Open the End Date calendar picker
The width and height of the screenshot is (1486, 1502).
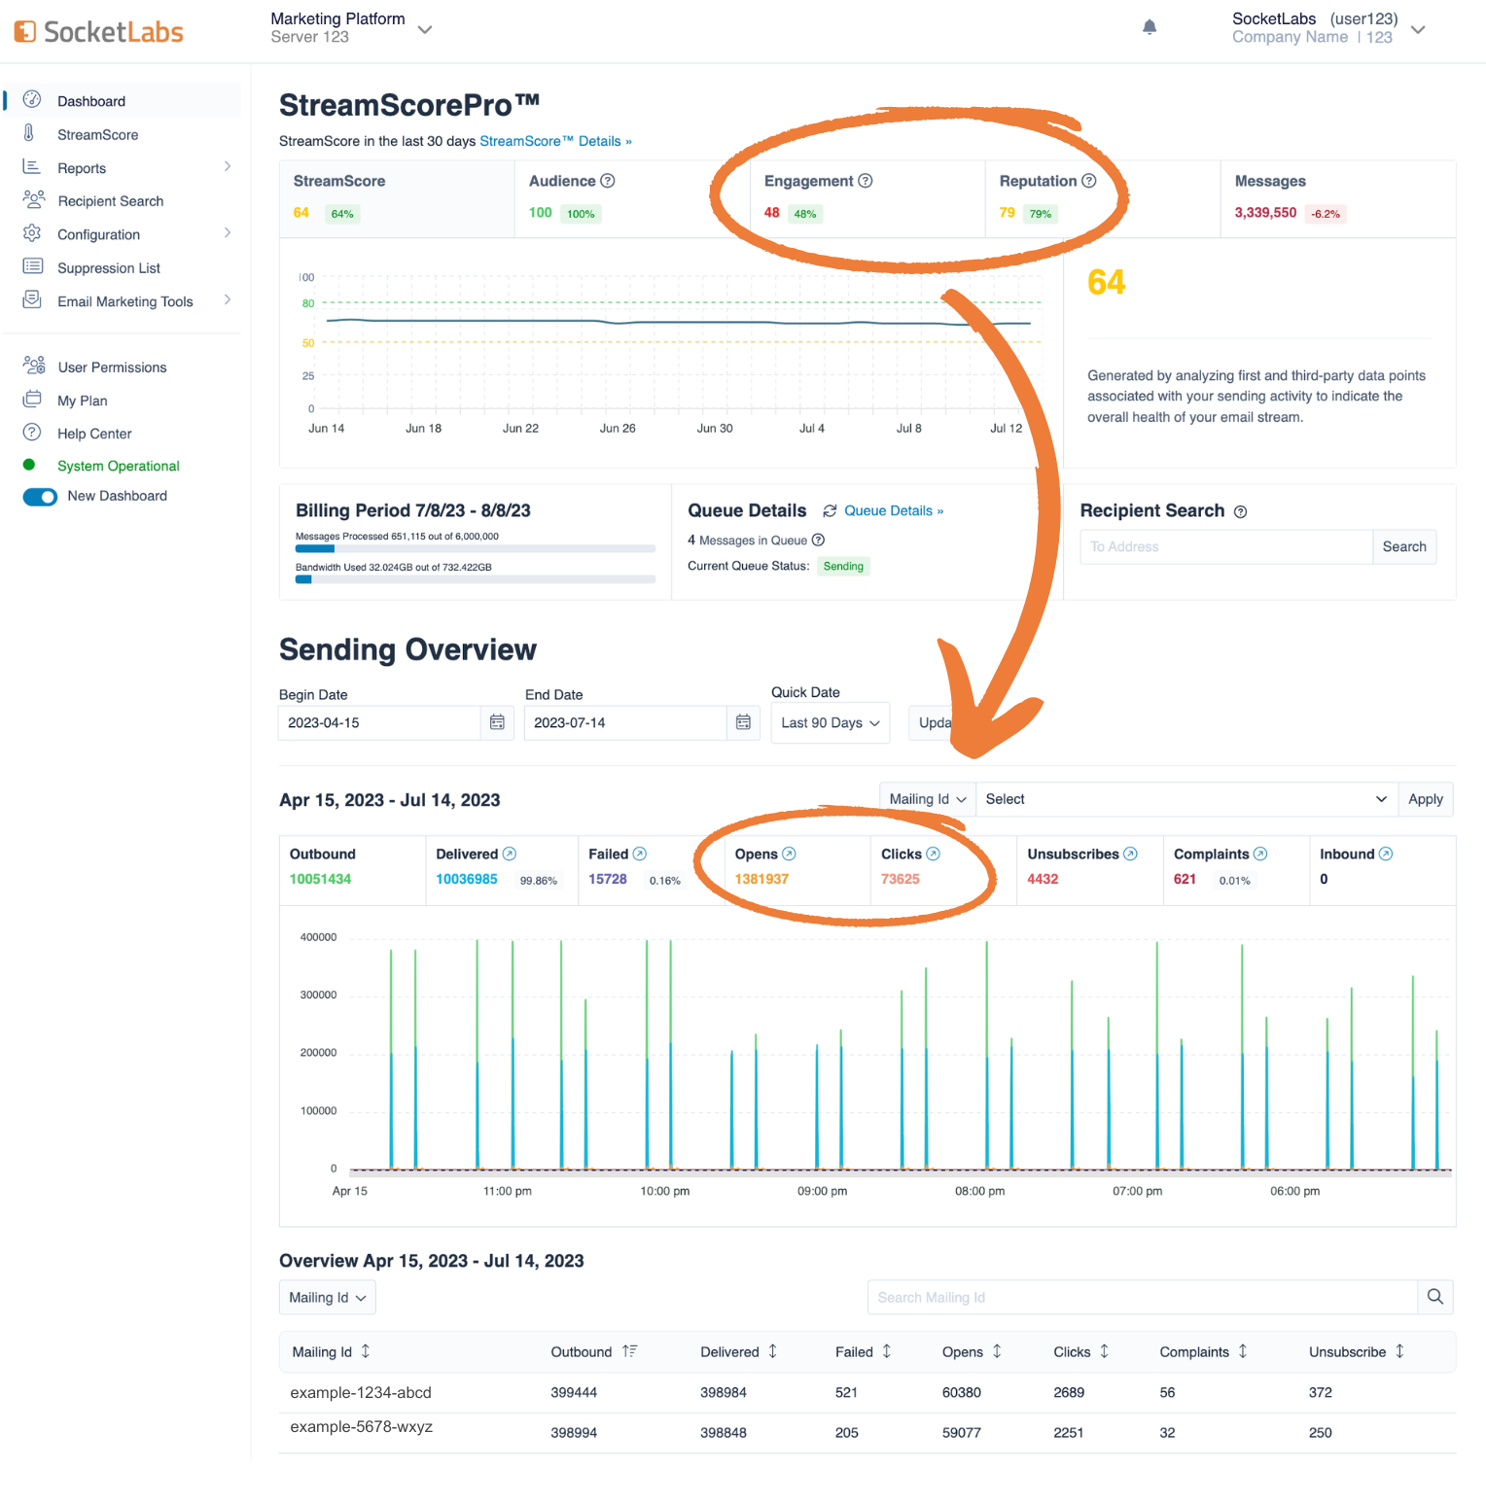coord(743,722)
